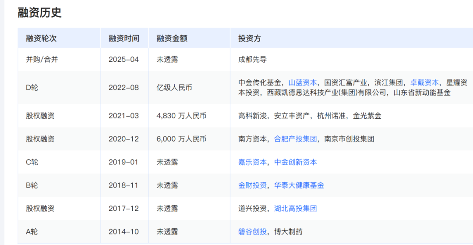Click the 国资汇富产业 investor text
Screen dimensions: 473x245
346,83
